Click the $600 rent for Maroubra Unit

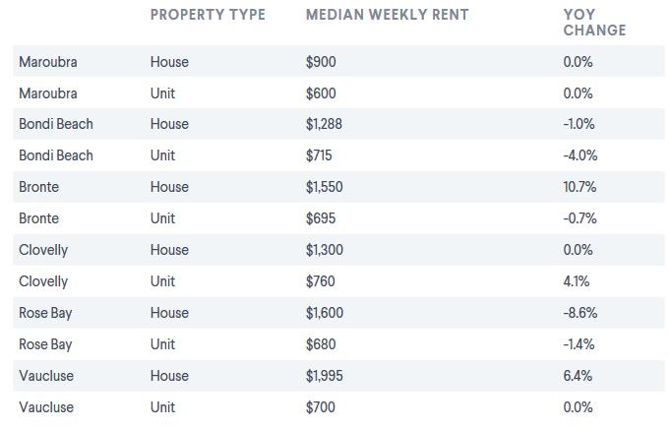click(x=321, y=93)
